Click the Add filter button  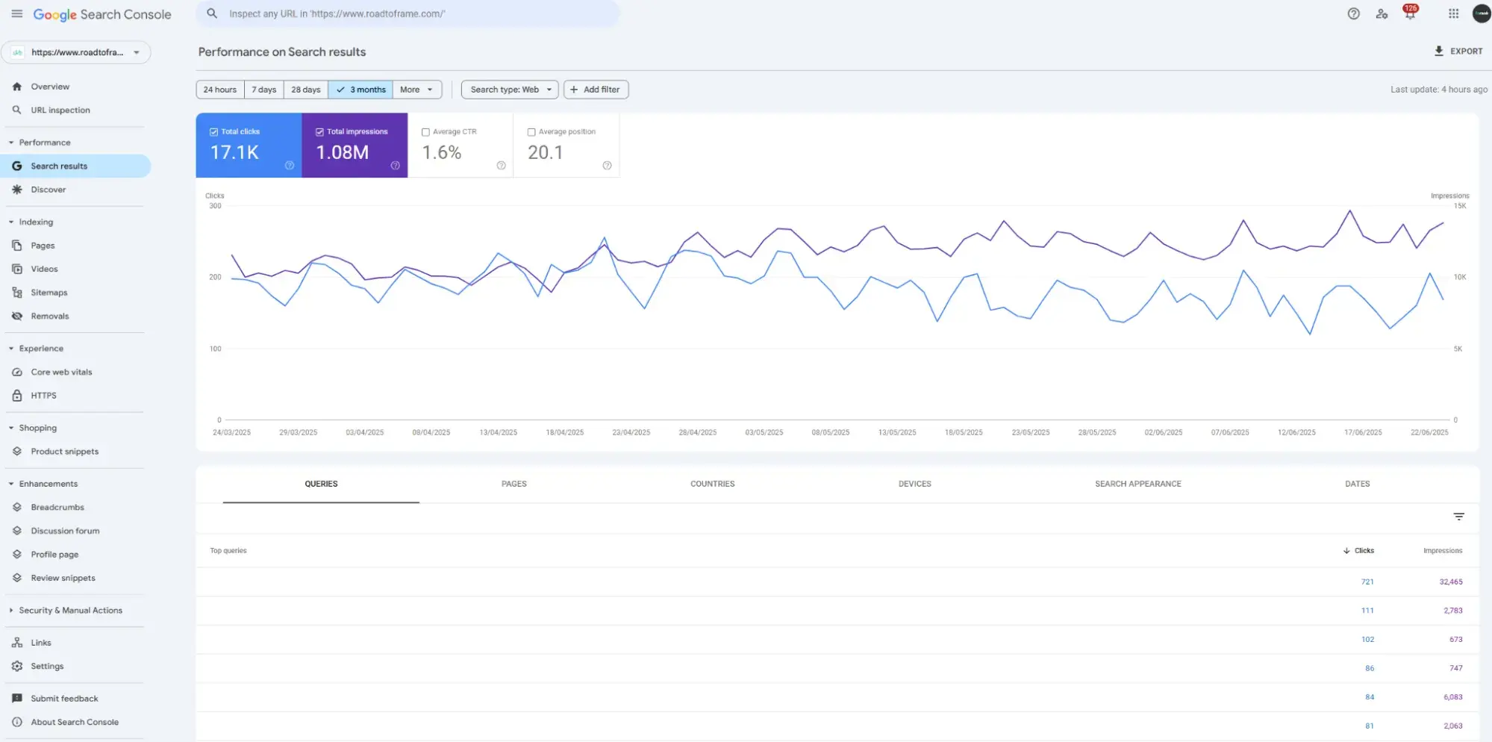(x=595, y=89)
